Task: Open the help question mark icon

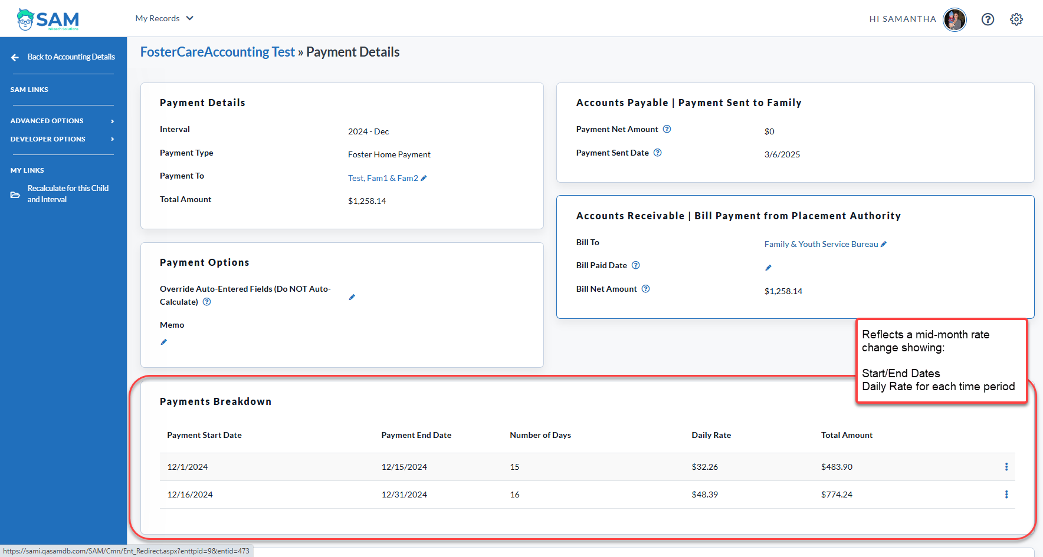Action: (988, 19)
